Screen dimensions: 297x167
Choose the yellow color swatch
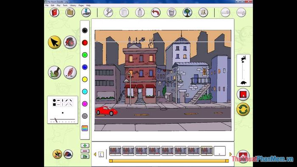point(85,79)
